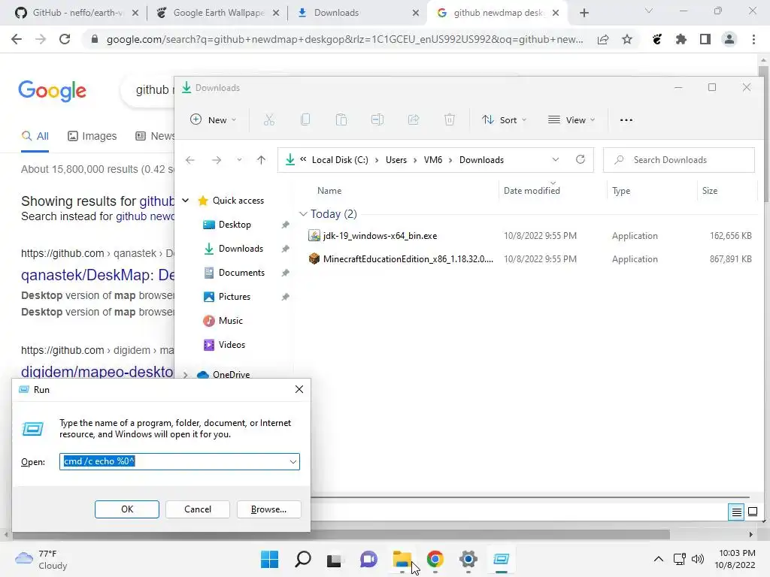Image resolution: width=770 pixels, height=577 pixels.
Task: Show hidden system tray icons
Action: pyautogui.click(x=659, y=559)
